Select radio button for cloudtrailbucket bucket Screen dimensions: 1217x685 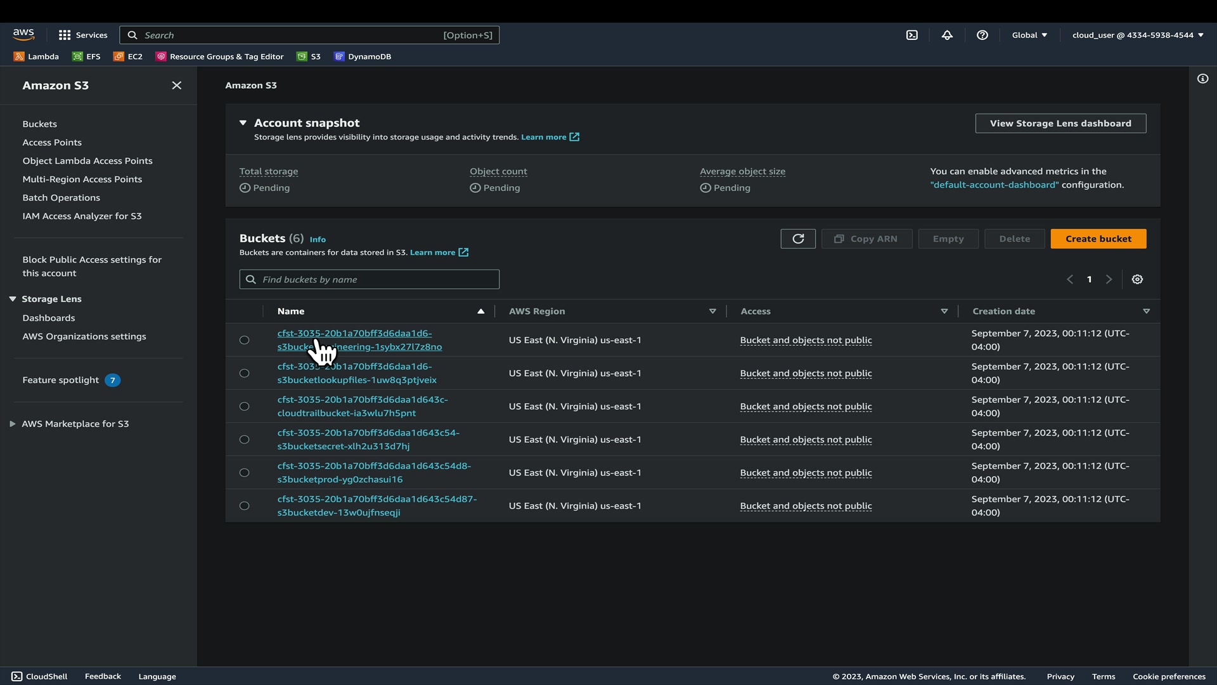[x=244, y=407]
